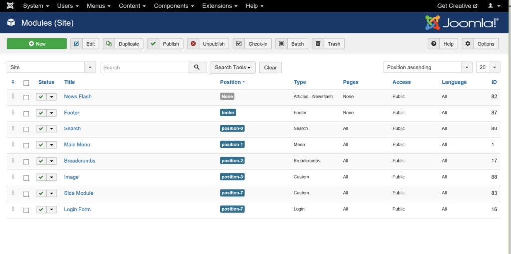Open the user account icon menu
511x254 pixels.
coord(493,6)
